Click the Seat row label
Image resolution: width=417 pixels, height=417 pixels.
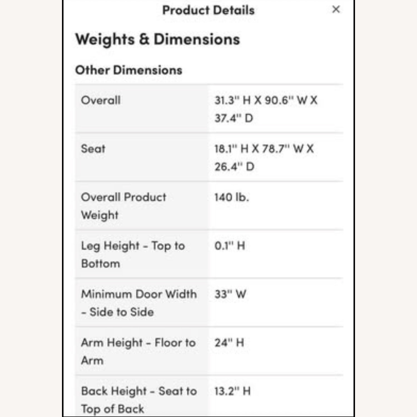pyautogui.click(x=93, y=149)
